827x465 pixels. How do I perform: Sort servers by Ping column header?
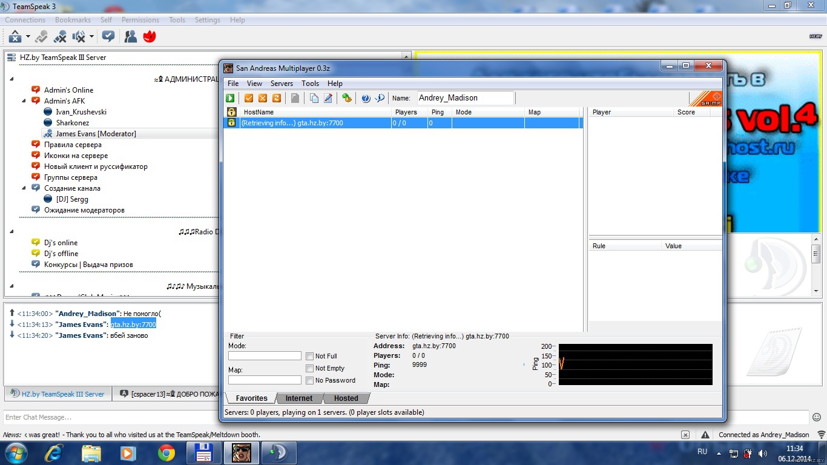pyautogui.click(x=440, y=112)
